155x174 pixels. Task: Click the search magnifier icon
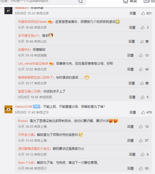[81, 1]
